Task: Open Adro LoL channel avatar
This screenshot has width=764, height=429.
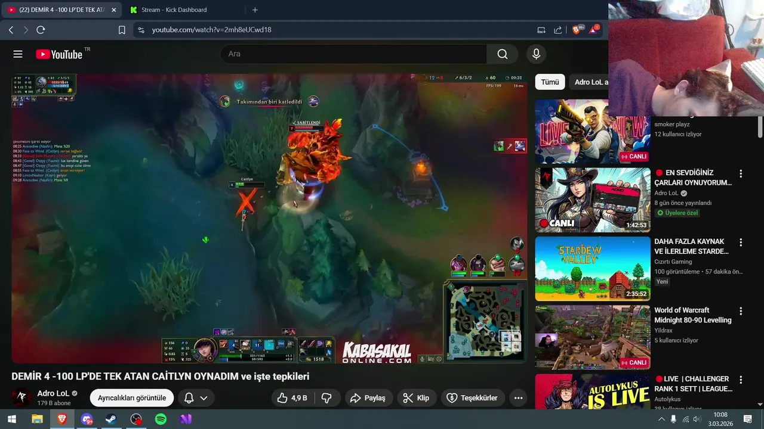Action: pyautogui.click(x=22, y=397)
